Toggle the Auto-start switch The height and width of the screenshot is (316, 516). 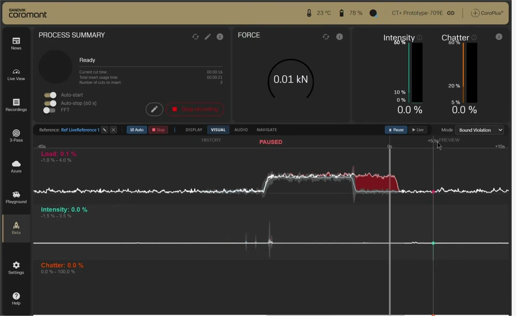pyautogui.click(x=50, y=95)
